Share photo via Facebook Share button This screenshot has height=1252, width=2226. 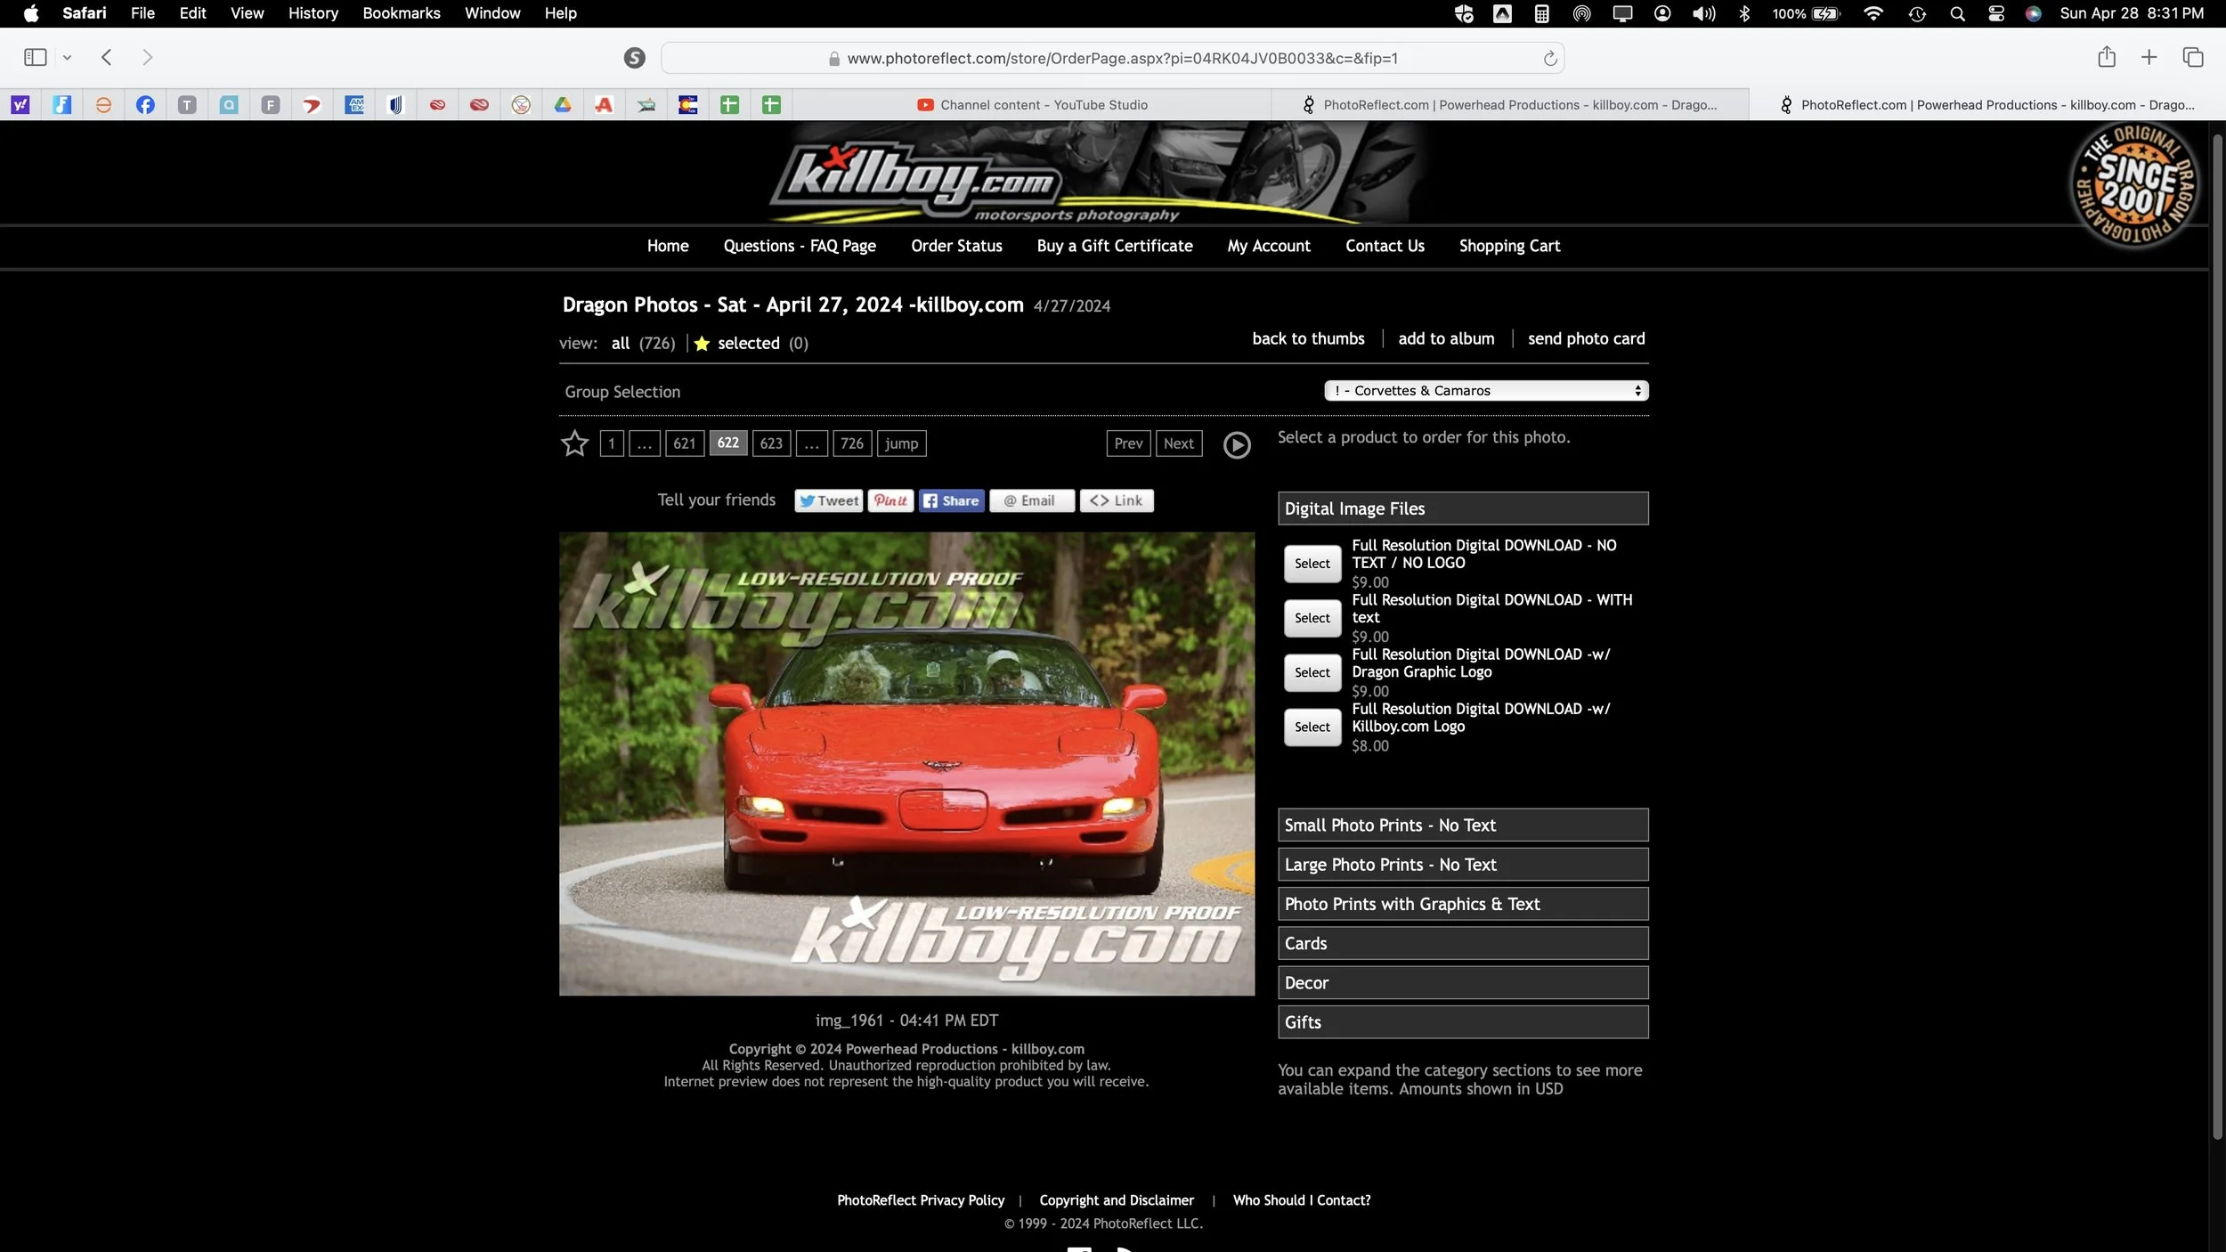point(951,500)
